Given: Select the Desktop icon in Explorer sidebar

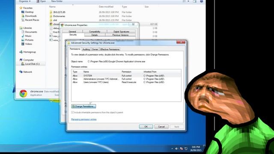Looking at the screenshot, I should pos(23,12).
